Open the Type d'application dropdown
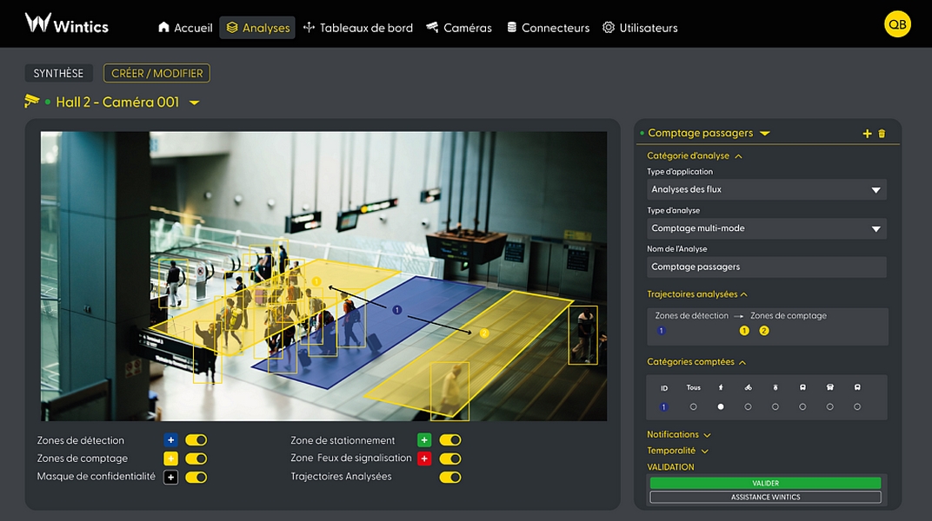This screenshot has height=521, width=932. tap(766, 189)
